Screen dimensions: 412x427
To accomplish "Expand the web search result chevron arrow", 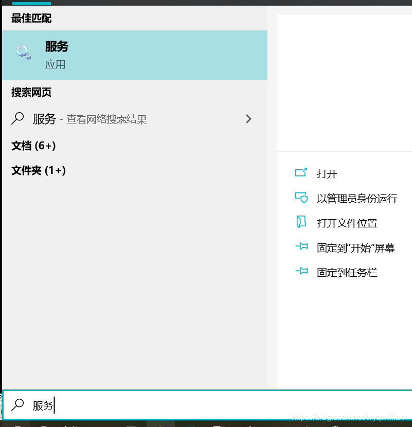I will coord(248,119).
